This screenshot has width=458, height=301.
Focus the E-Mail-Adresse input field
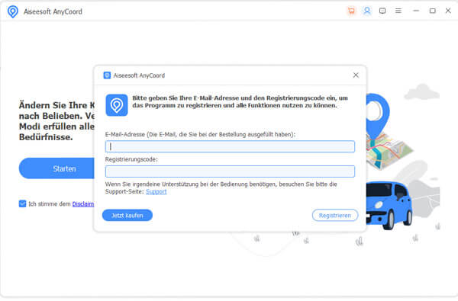tap(230, 146)
